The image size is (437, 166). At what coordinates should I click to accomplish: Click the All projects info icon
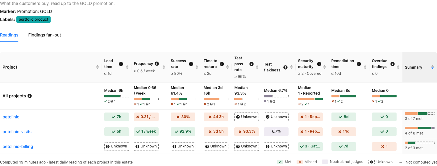click(30, 96)
